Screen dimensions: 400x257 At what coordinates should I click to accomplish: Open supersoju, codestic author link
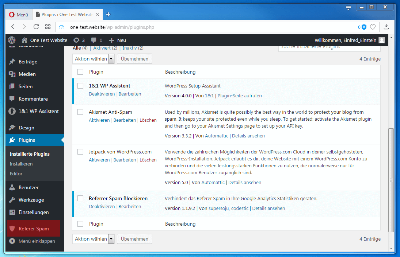pyautogui.click(x=228, y=209)
